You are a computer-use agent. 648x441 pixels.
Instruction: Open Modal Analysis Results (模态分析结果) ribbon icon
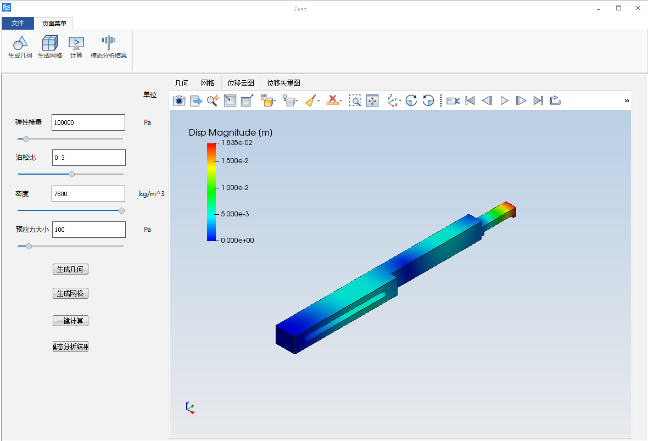pos(109,47)
